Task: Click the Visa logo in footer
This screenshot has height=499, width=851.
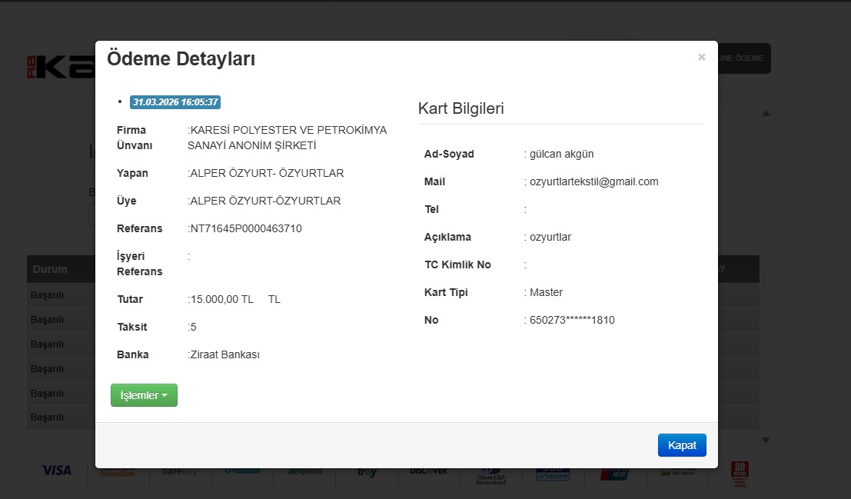Action: click(56, 471)
